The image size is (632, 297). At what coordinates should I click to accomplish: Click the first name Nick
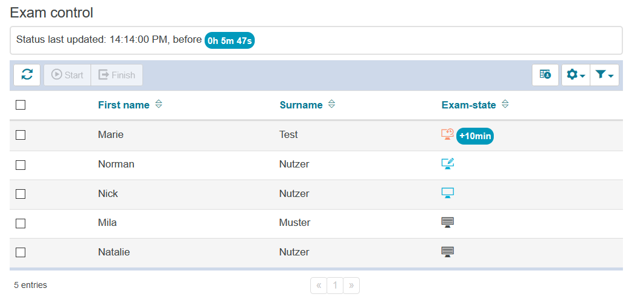108,193
